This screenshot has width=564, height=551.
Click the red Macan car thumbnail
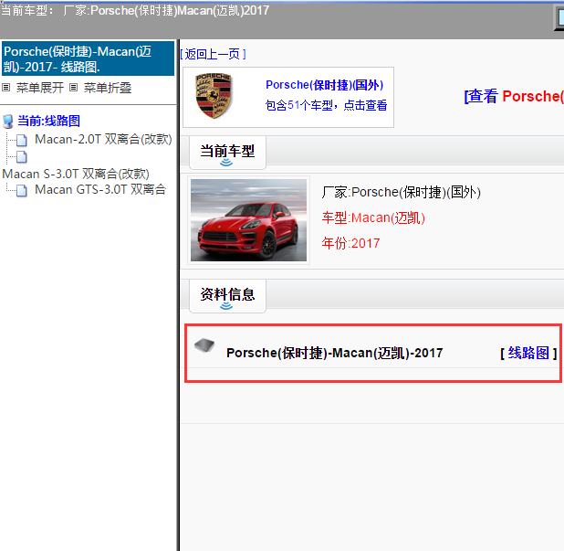[248, 220]
